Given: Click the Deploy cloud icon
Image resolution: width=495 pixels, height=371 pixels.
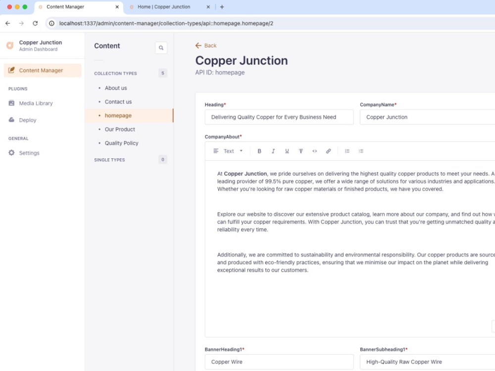Looking at the screenshot, I should click(11, 120).
